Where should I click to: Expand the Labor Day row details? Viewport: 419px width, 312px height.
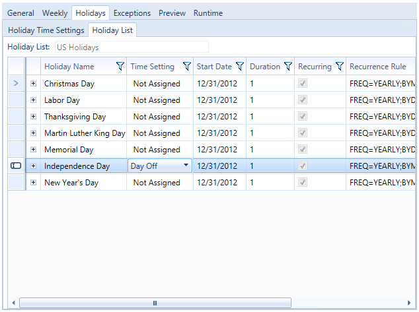coord(33,100)
